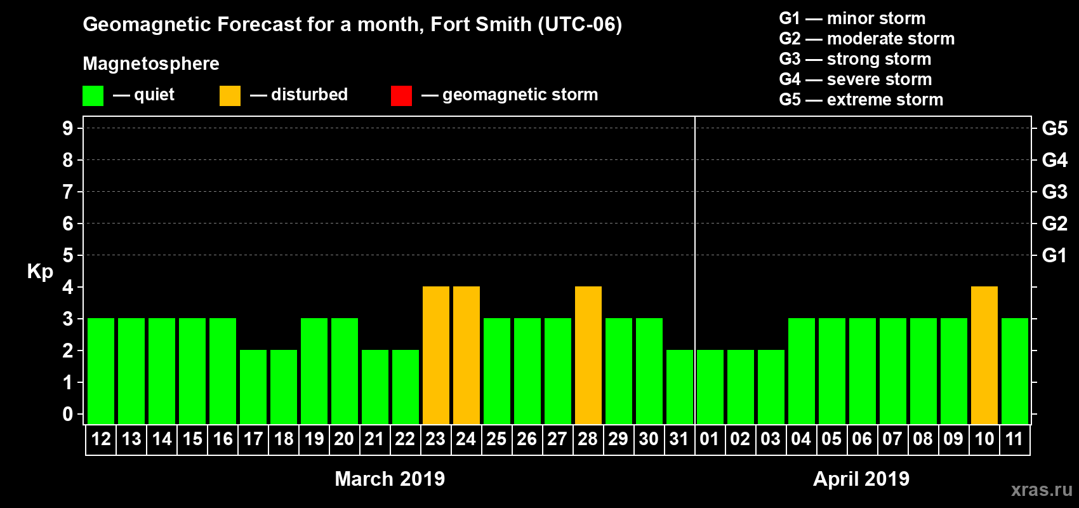This screenshot has width=1079, height=508.
Task: Click date label 16 on the axis
Action: coord(223,439)
